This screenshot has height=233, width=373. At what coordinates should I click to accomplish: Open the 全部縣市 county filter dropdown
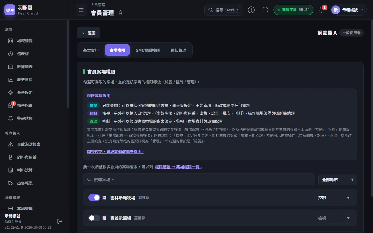point(338,180)
